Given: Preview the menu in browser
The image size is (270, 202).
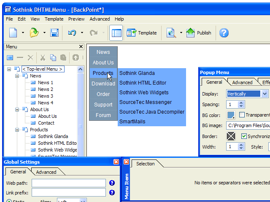Looking at the screenshot, I should (x=171, y=33).
